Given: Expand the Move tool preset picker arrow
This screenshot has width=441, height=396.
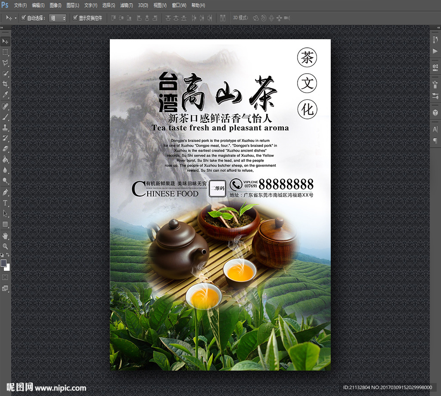Looking at the screenshot, I should coord(16,18).
